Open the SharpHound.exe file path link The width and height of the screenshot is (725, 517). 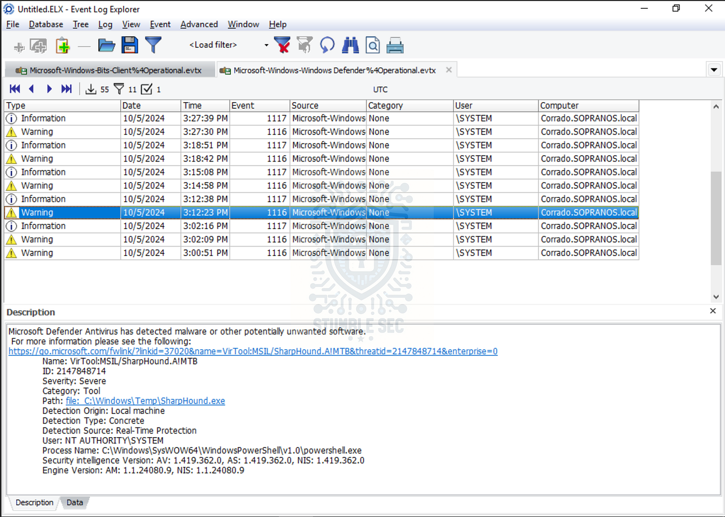click(146, 401)
